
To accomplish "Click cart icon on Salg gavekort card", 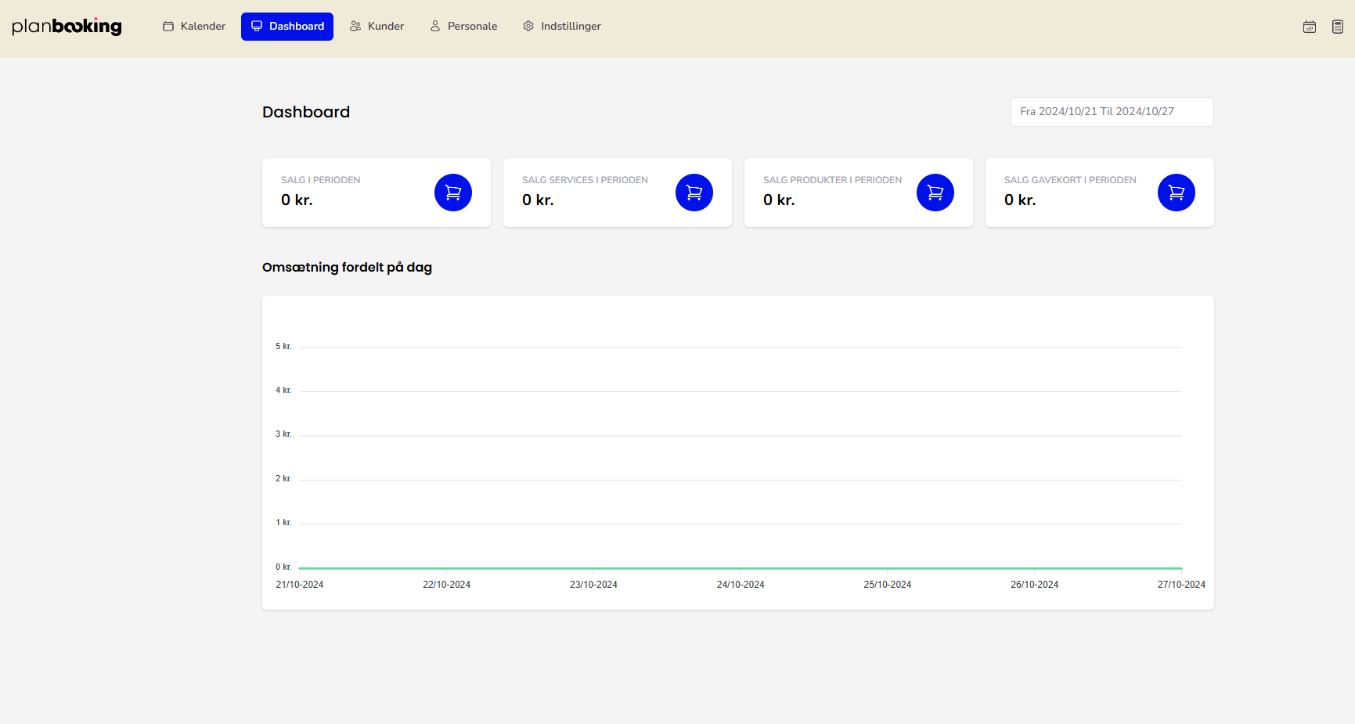I will [x=1176, y=193].
